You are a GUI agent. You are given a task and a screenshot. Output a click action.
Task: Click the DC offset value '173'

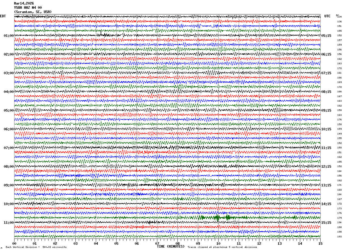[x=339, y=209]
